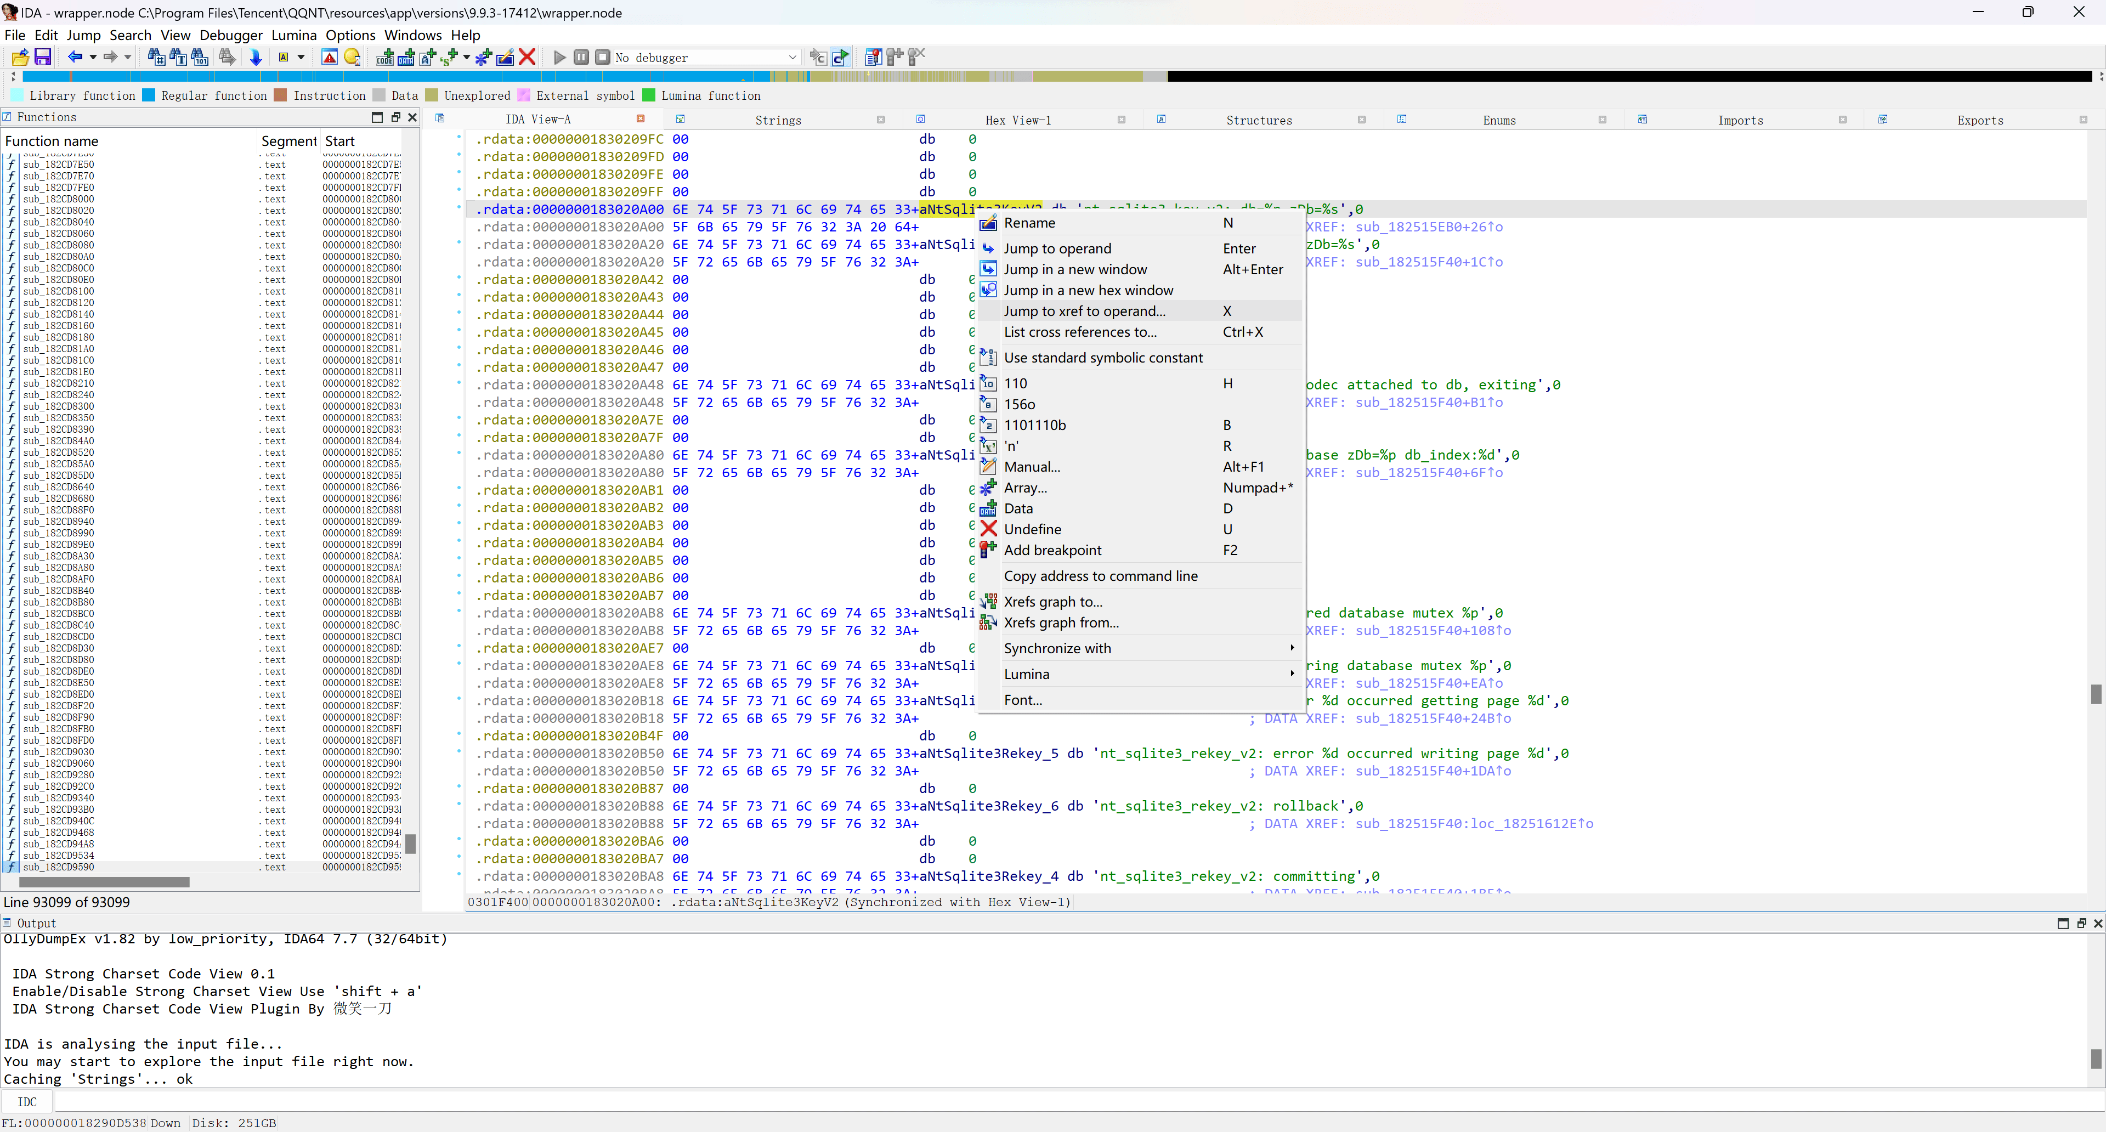Open the Debugger menu
2106x1132 pixels.
(x=230, y=35)
